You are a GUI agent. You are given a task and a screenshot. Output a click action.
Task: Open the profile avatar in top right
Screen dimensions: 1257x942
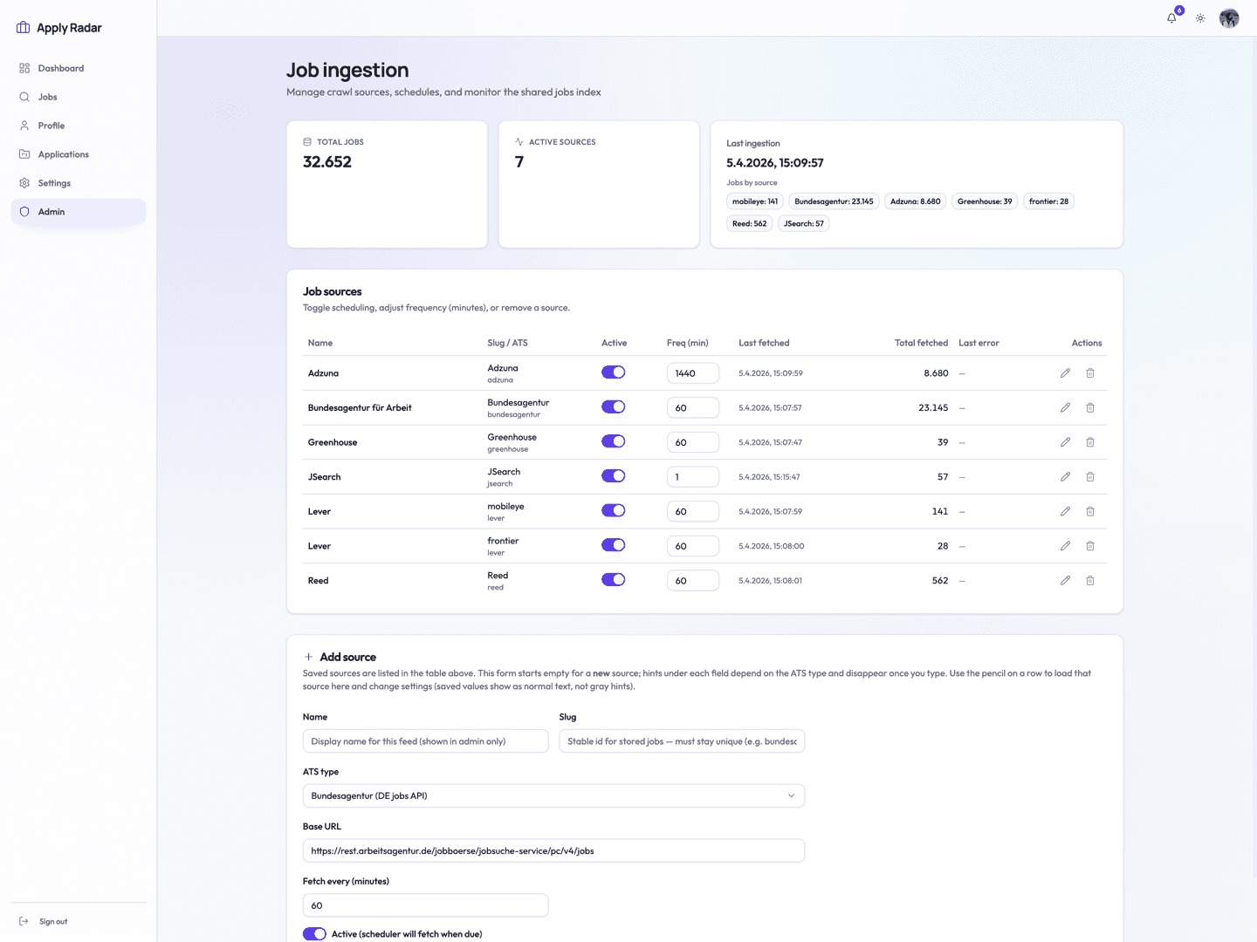(x=1229, y=17)
